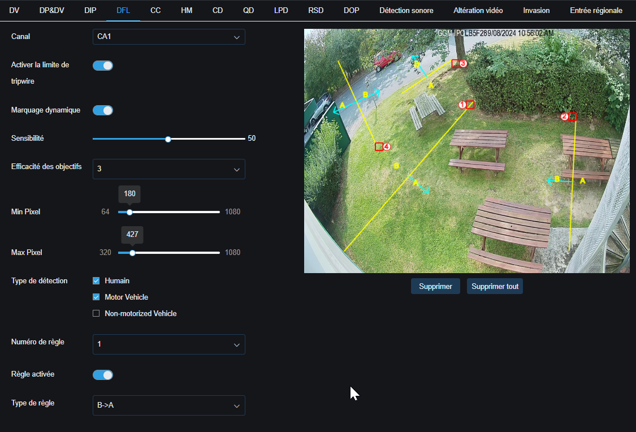Enable Non-motorized Vehicle detection
The height and width of the screenshot is (432, 636).
(96, 313)
